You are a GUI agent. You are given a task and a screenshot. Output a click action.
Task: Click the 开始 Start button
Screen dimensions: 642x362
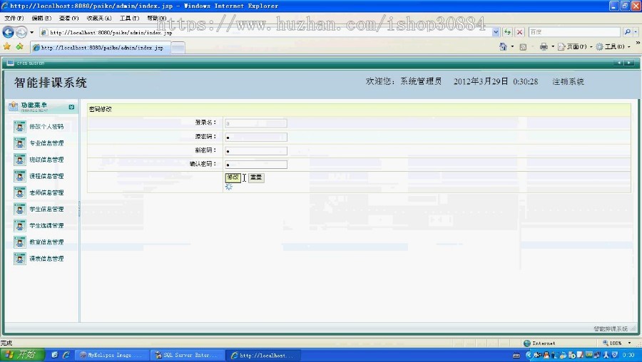tap(22, 355)
